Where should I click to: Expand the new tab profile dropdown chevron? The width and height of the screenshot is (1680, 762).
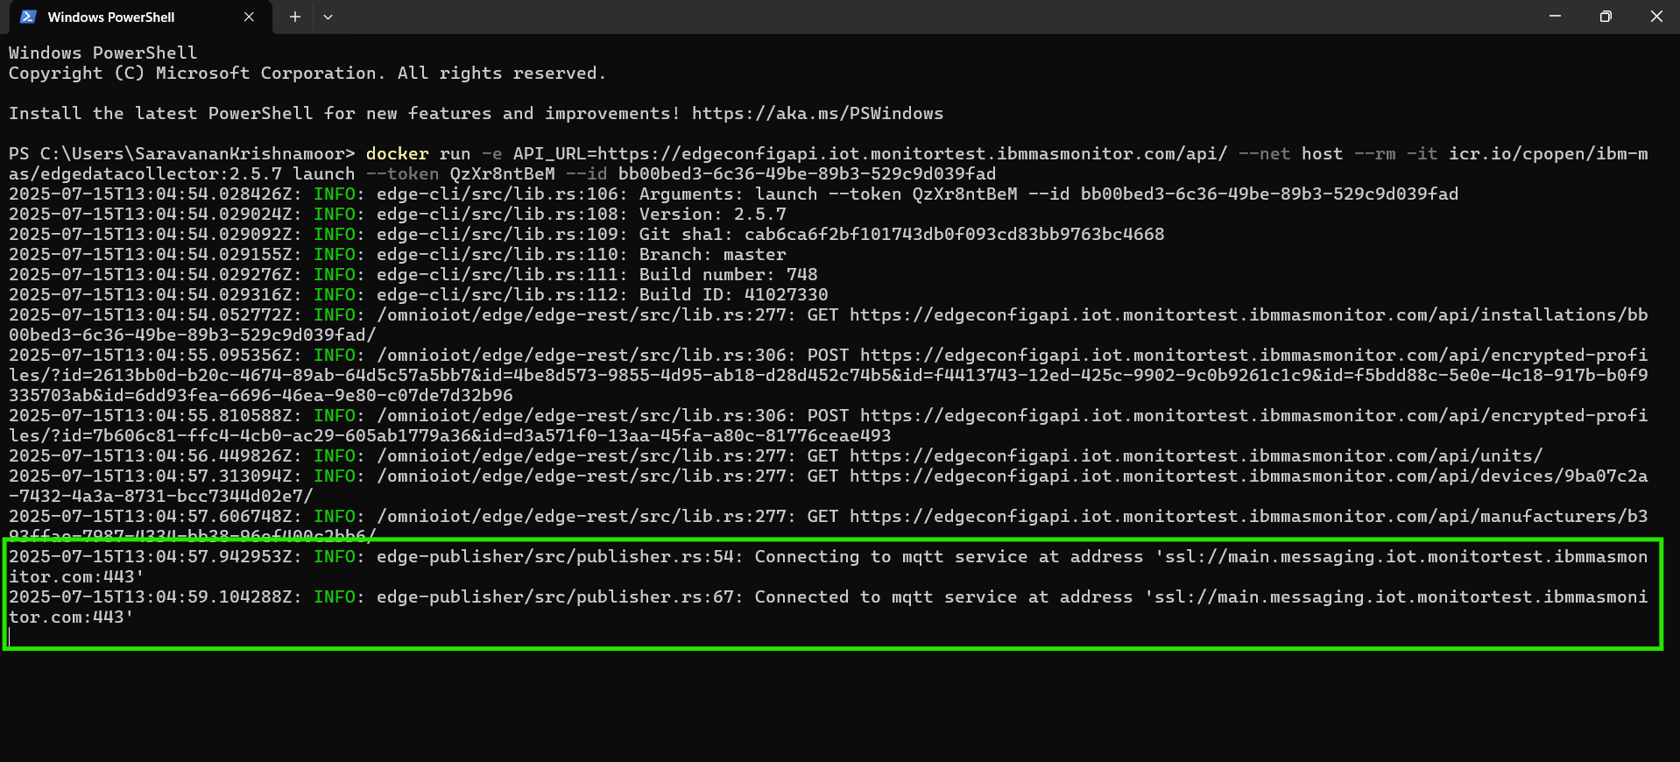[328, 17]
